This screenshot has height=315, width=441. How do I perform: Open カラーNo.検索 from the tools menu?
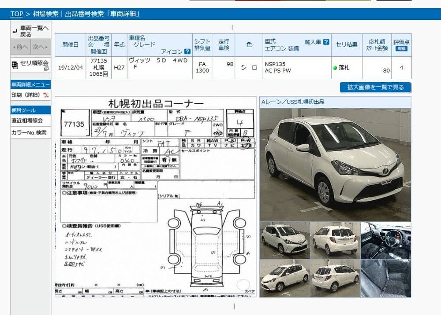[29, 132]
